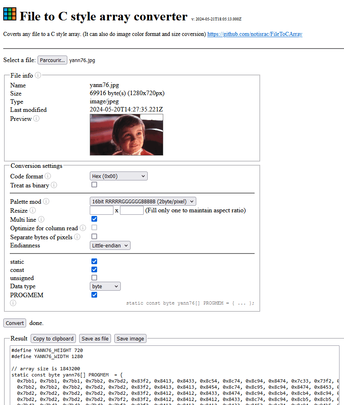Click the 'done.' status text
This screenshot has width=344, height=405.
(x=36, y=323)
